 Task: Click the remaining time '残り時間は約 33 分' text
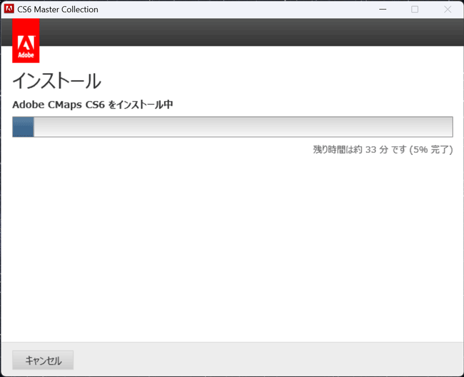[x=351, y=150]
